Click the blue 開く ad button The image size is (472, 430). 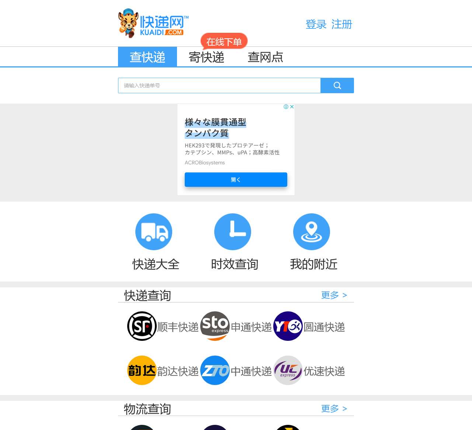236,179
